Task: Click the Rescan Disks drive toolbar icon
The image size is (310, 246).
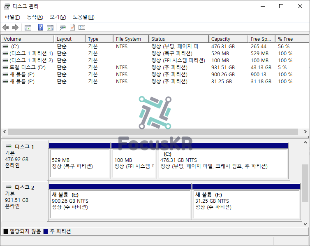Action: click(x=62, y=28)
